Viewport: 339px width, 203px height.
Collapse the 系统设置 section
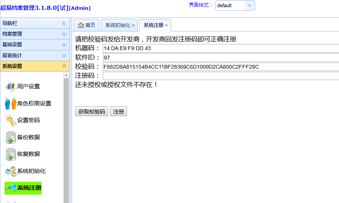[x=64, y=66]
